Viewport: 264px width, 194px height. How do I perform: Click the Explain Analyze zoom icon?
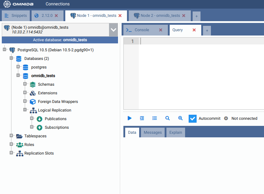click(180, 118)
